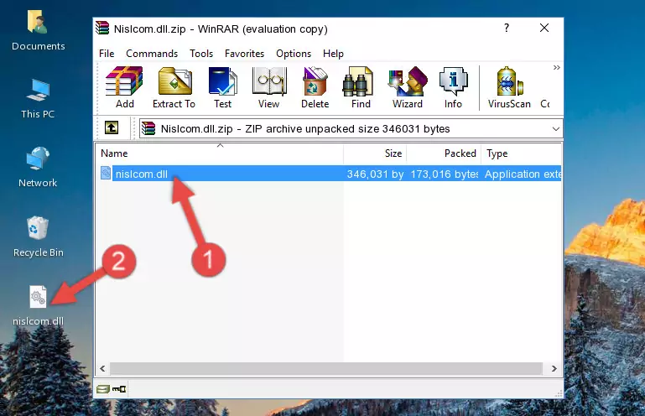Sort the list by Packed column
This screenshot has height=416, width=645.
click(x=444, y=153)
